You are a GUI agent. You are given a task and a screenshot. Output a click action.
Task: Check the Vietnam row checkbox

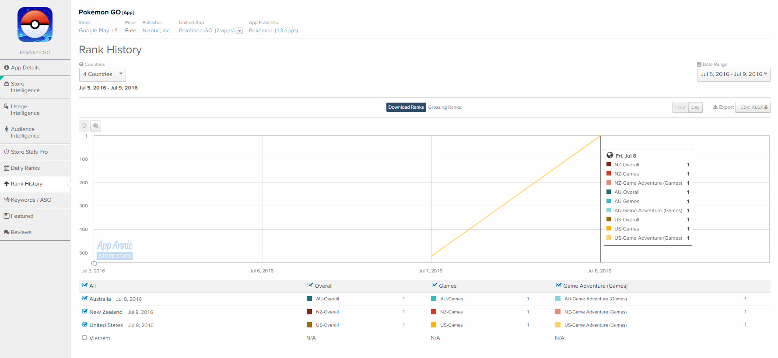[x=84, y=337]
